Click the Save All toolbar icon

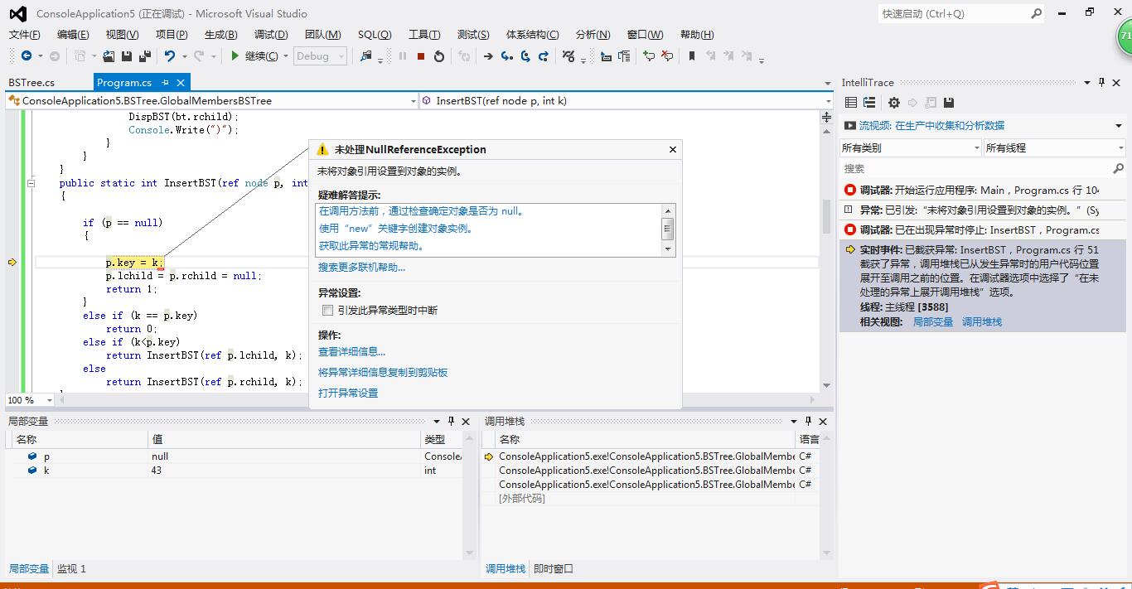(x=145, y=56)
